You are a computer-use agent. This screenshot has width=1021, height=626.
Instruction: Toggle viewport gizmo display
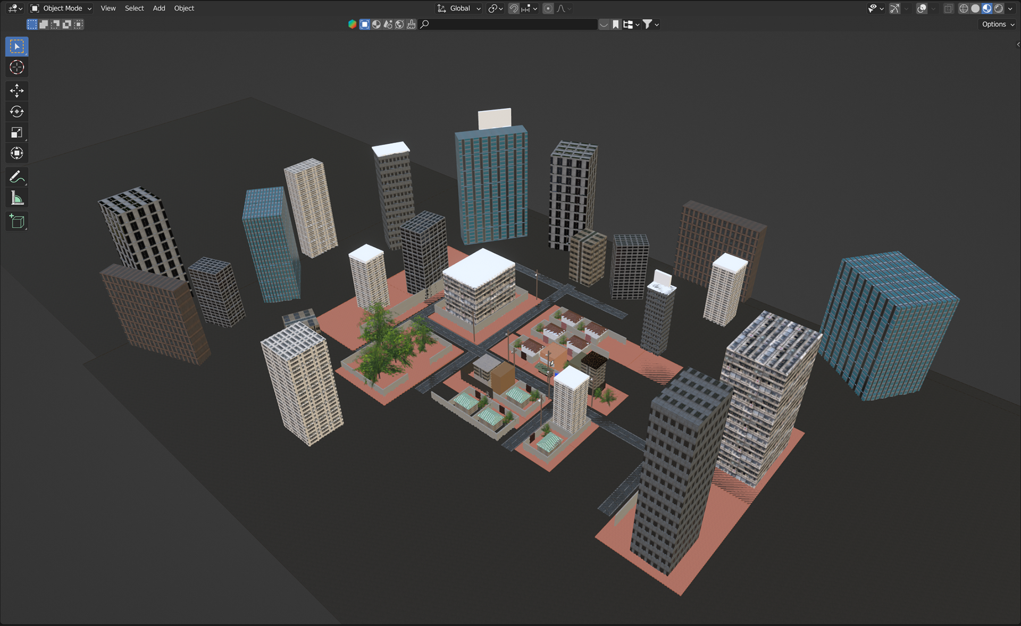pos(894,9)
